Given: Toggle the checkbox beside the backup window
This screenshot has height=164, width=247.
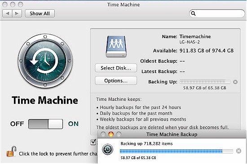Looking at the screenshot, I should [x=93, y=142].
